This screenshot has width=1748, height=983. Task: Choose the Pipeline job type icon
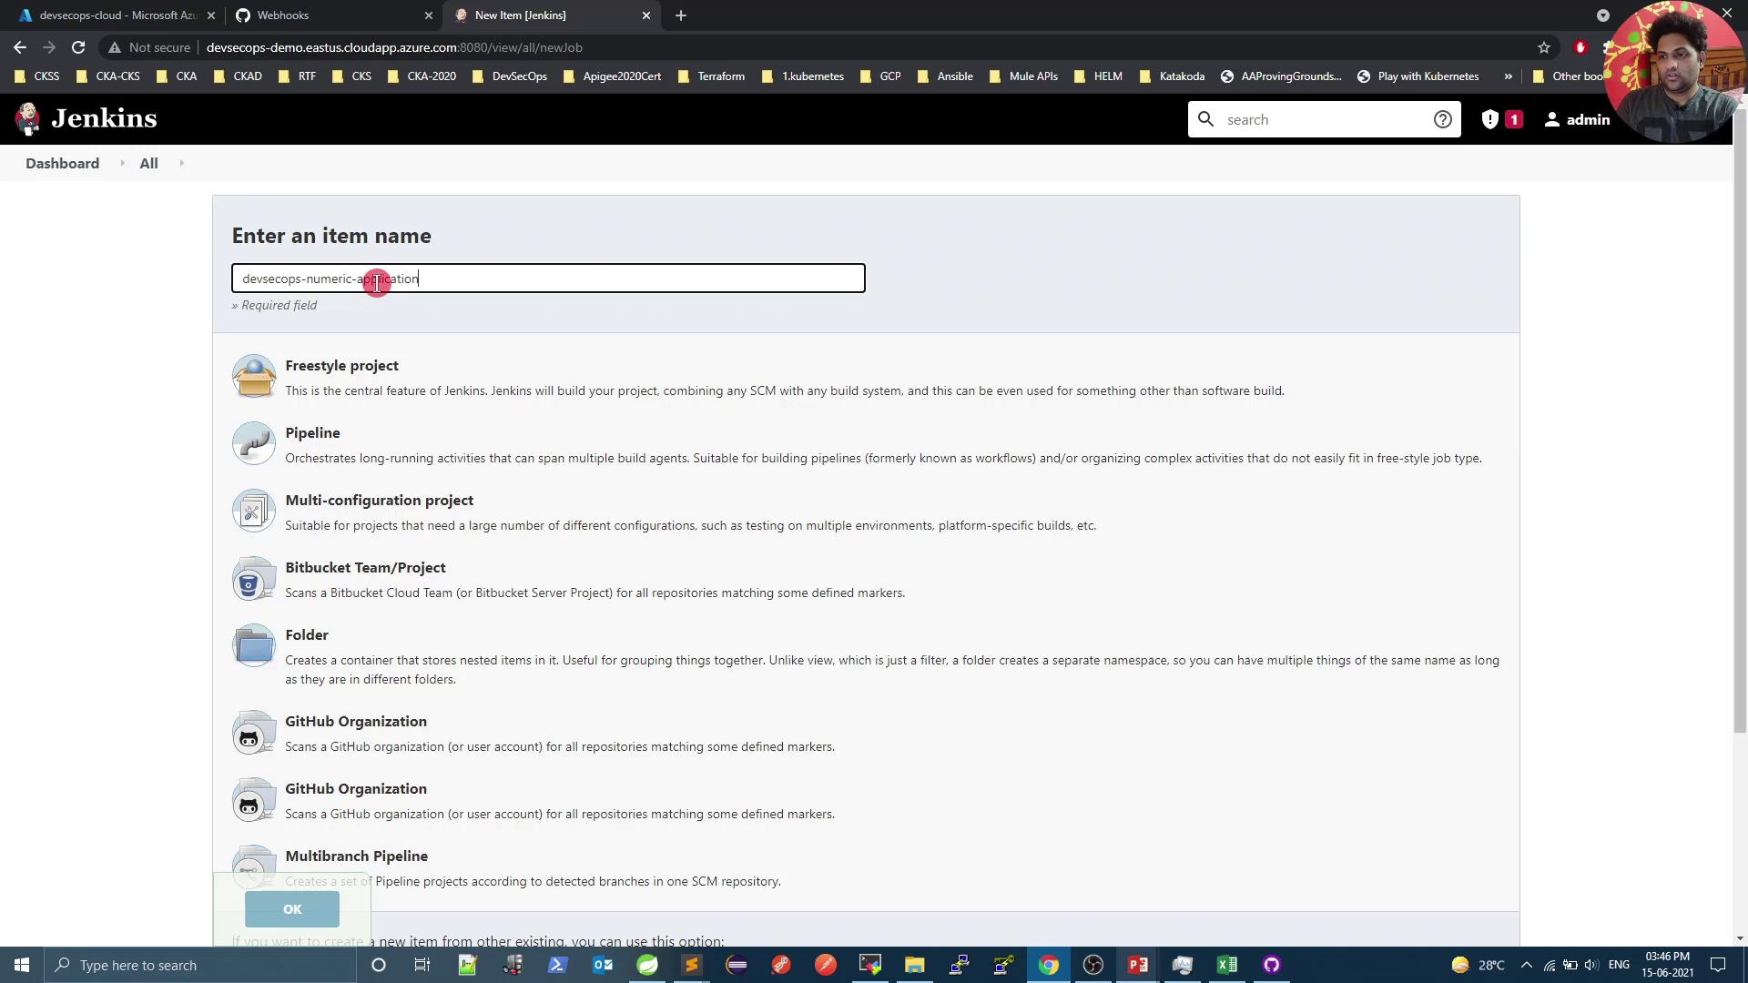click(253, 443)
